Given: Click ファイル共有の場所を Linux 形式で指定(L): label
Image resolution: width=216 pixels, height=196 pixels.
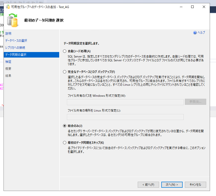Looking at the screenshot, I should click(94, 111).
